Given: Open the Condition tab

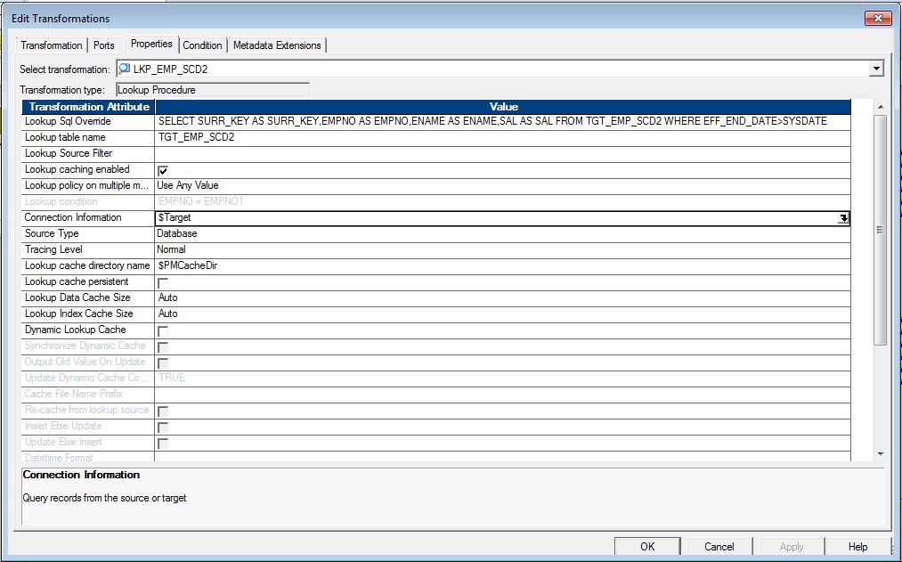Looking at the screenshot, I should [202, 44].
